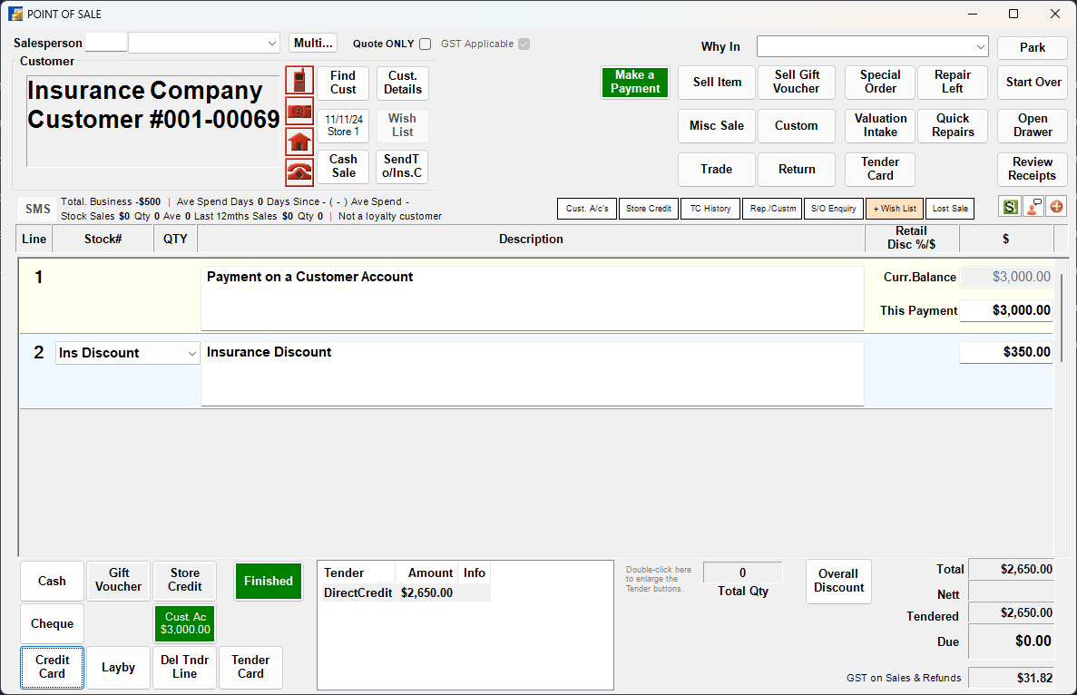Click the home address icon
Screen dimensions: 1077x695
pos(299,142)
